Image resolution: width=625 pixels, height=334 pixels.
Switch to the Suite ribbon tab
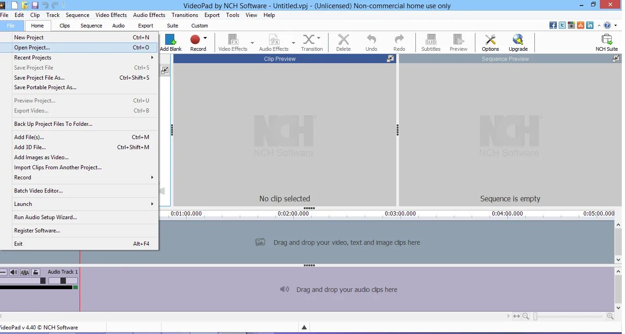pos(172,26)
